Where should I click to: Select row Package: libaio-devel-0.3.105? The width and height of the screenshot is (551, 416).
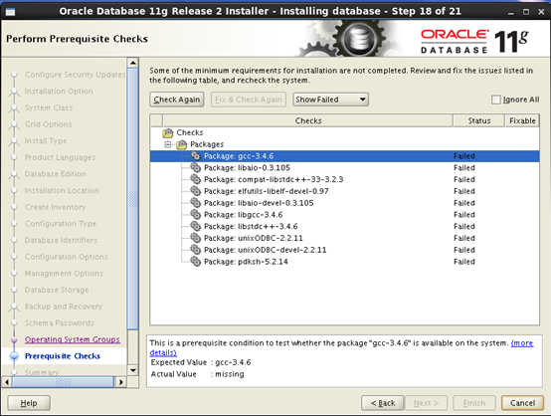pyautogui.click(x=345, y=203)
